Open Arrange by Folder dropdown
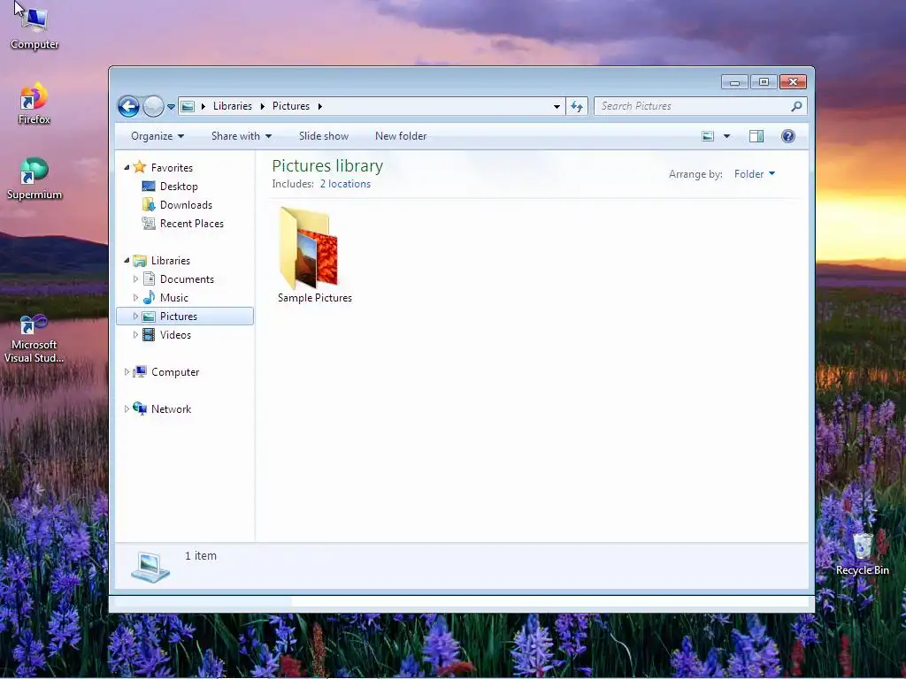The height and width of the screenshot is (679, 906). [x=755, y=174]
